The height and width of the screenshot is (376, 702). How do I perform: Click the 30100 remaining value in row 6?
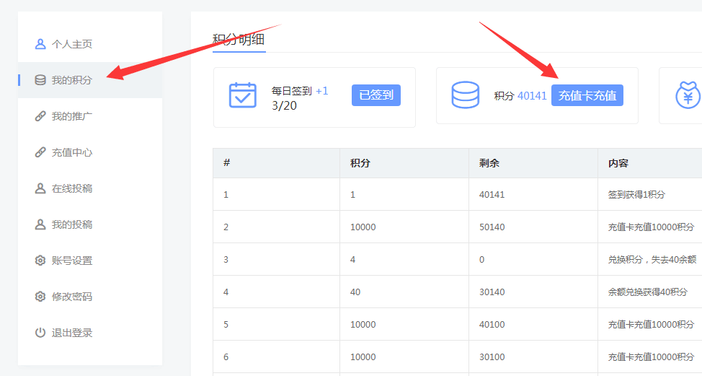coord(492,357)
